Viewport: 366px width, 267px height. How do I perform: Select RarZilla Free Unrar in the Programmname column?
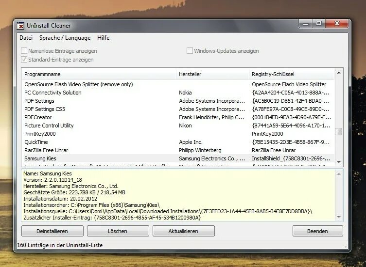[x=46, y=150]
